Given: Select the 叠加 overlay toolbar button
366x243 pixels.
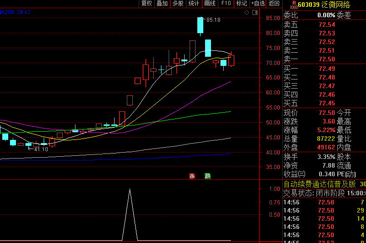Looking at the screenshot, I should 162,4.
